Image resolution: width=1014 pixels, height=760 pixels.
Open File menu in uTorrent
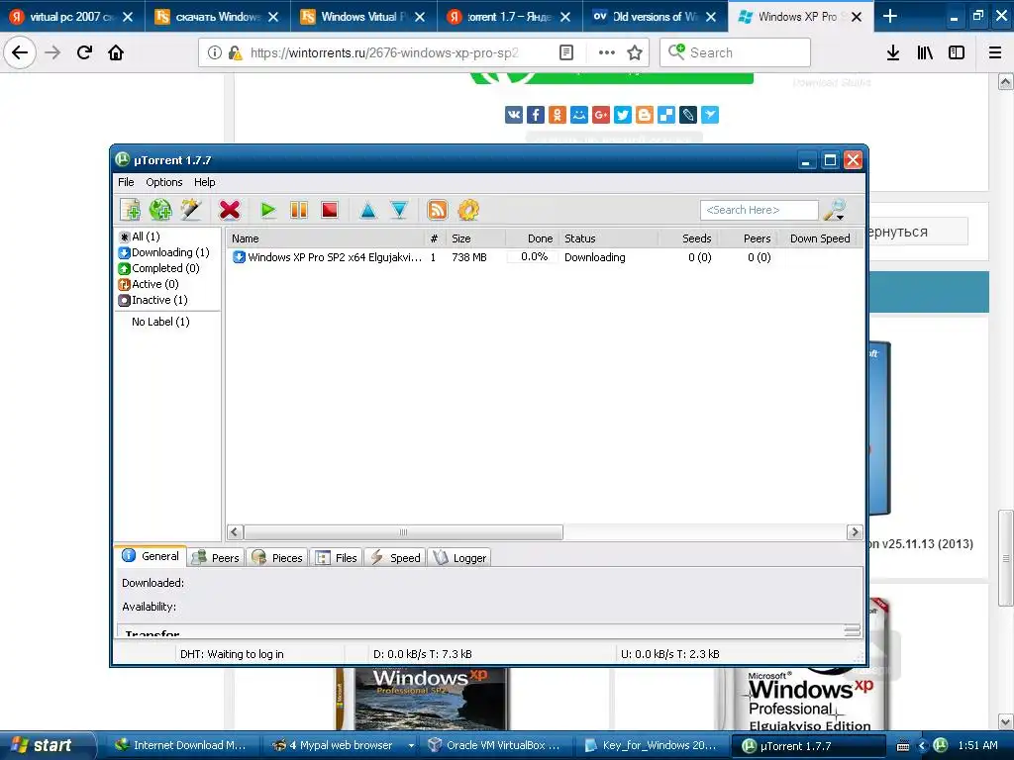pyautogui.click(x=126, y=182)
